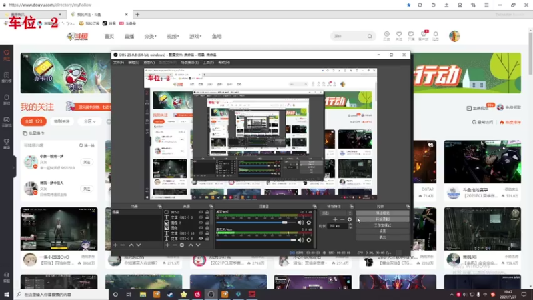Screen dimensions: 533x300
Task: Remove the selected scene with minus icon
Action: 123,245
